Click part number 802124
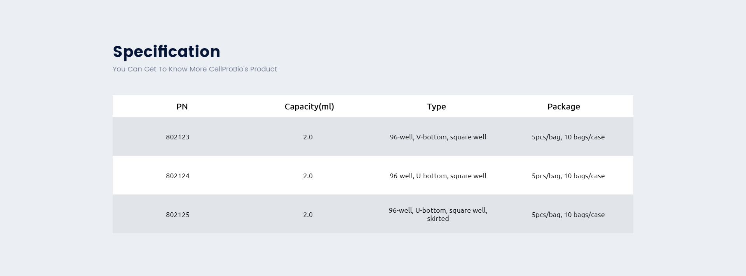The width and height of the screenshot is (746, 276). click(178, 176)
